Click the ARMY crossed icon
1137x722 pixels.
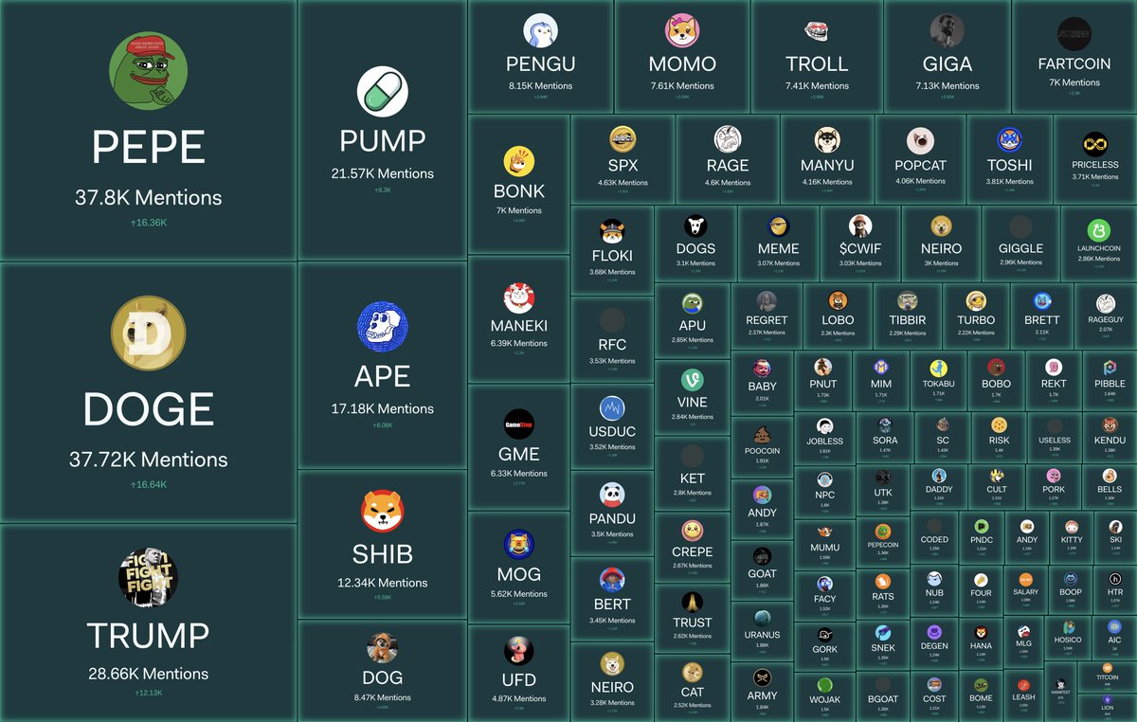[762, 677]
